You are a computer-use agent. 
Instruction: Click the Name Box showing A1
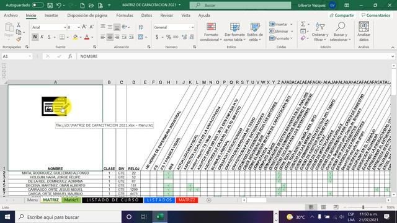point(17,56)
